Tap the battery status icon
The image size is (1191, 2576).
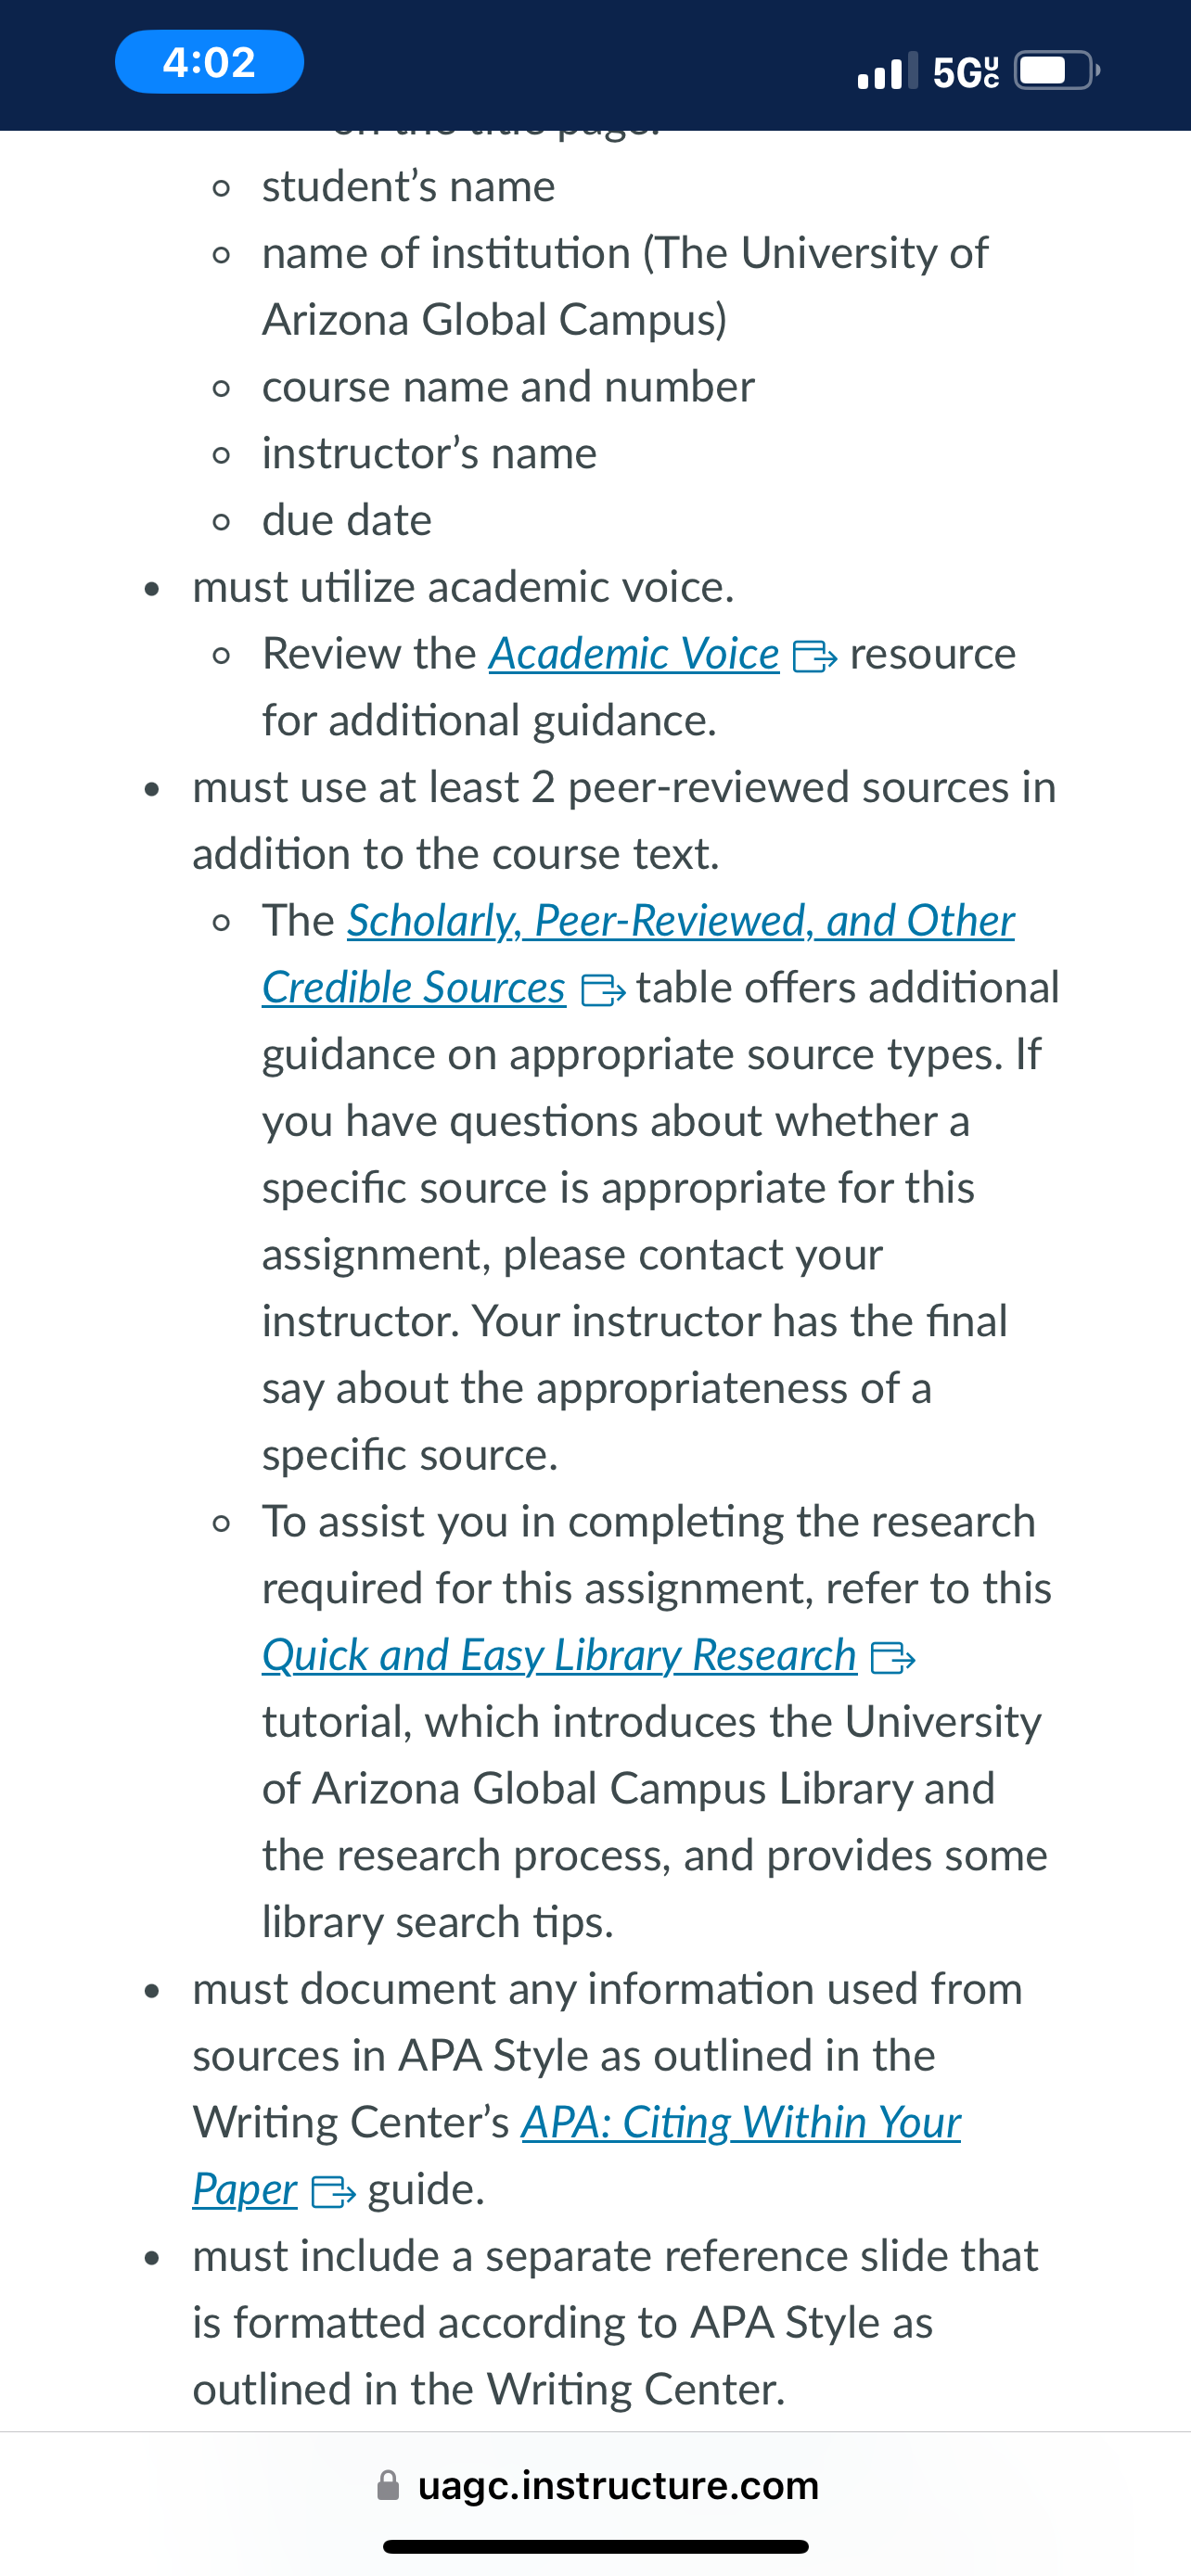(x=1057, y=70)
